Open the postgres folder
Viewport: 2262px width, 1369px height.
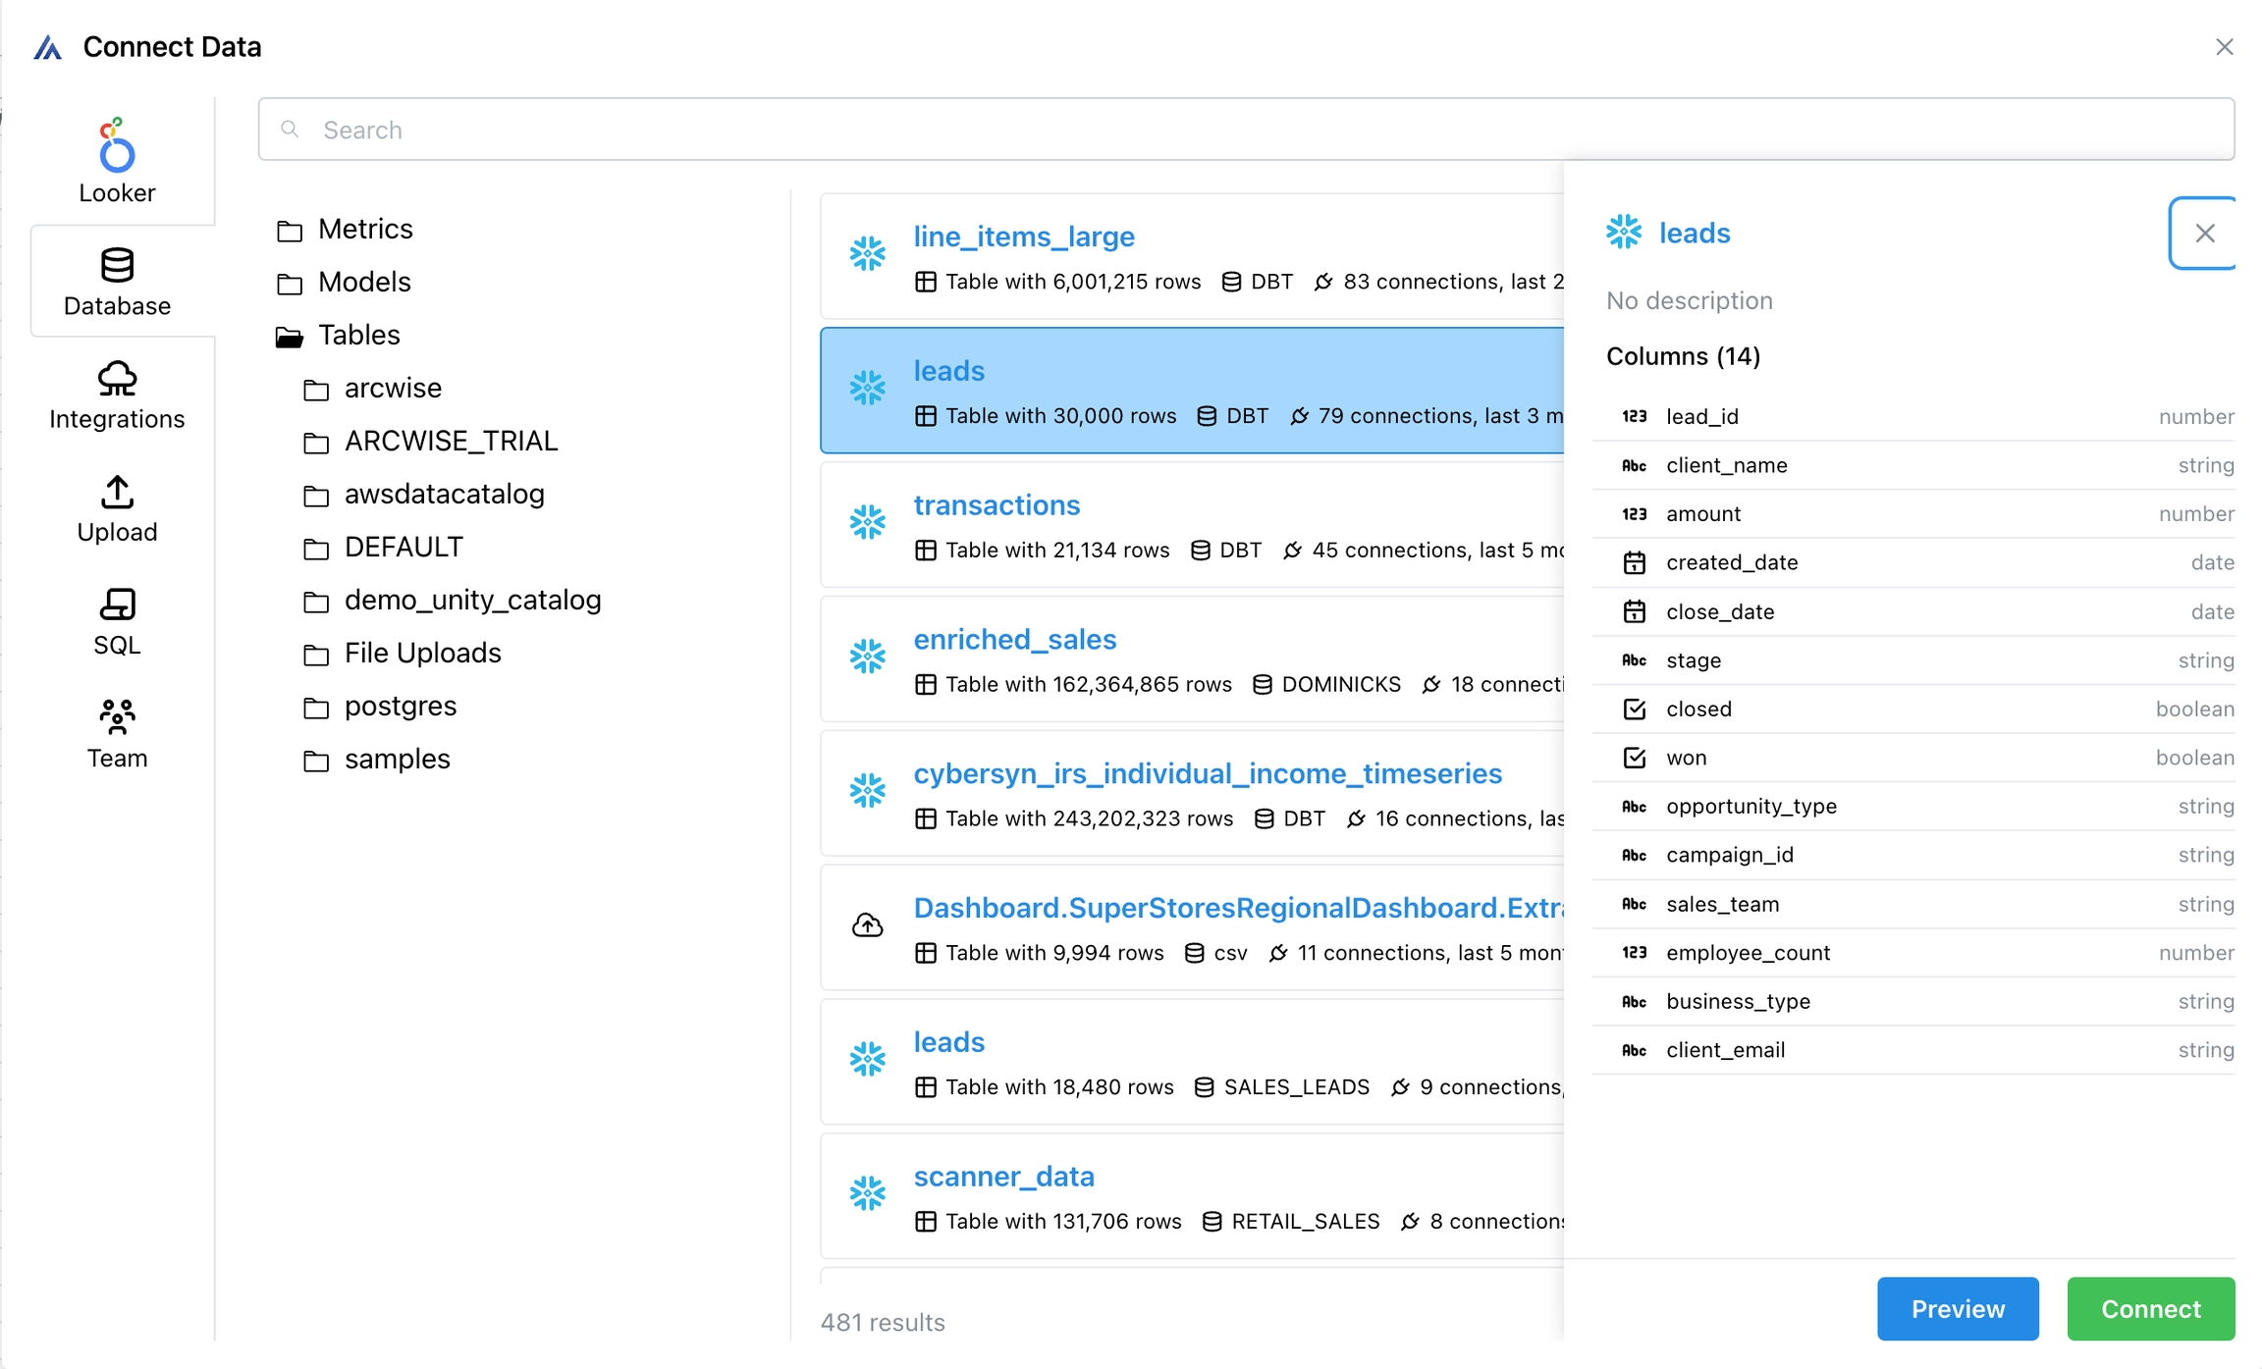(x=400, y=707)
